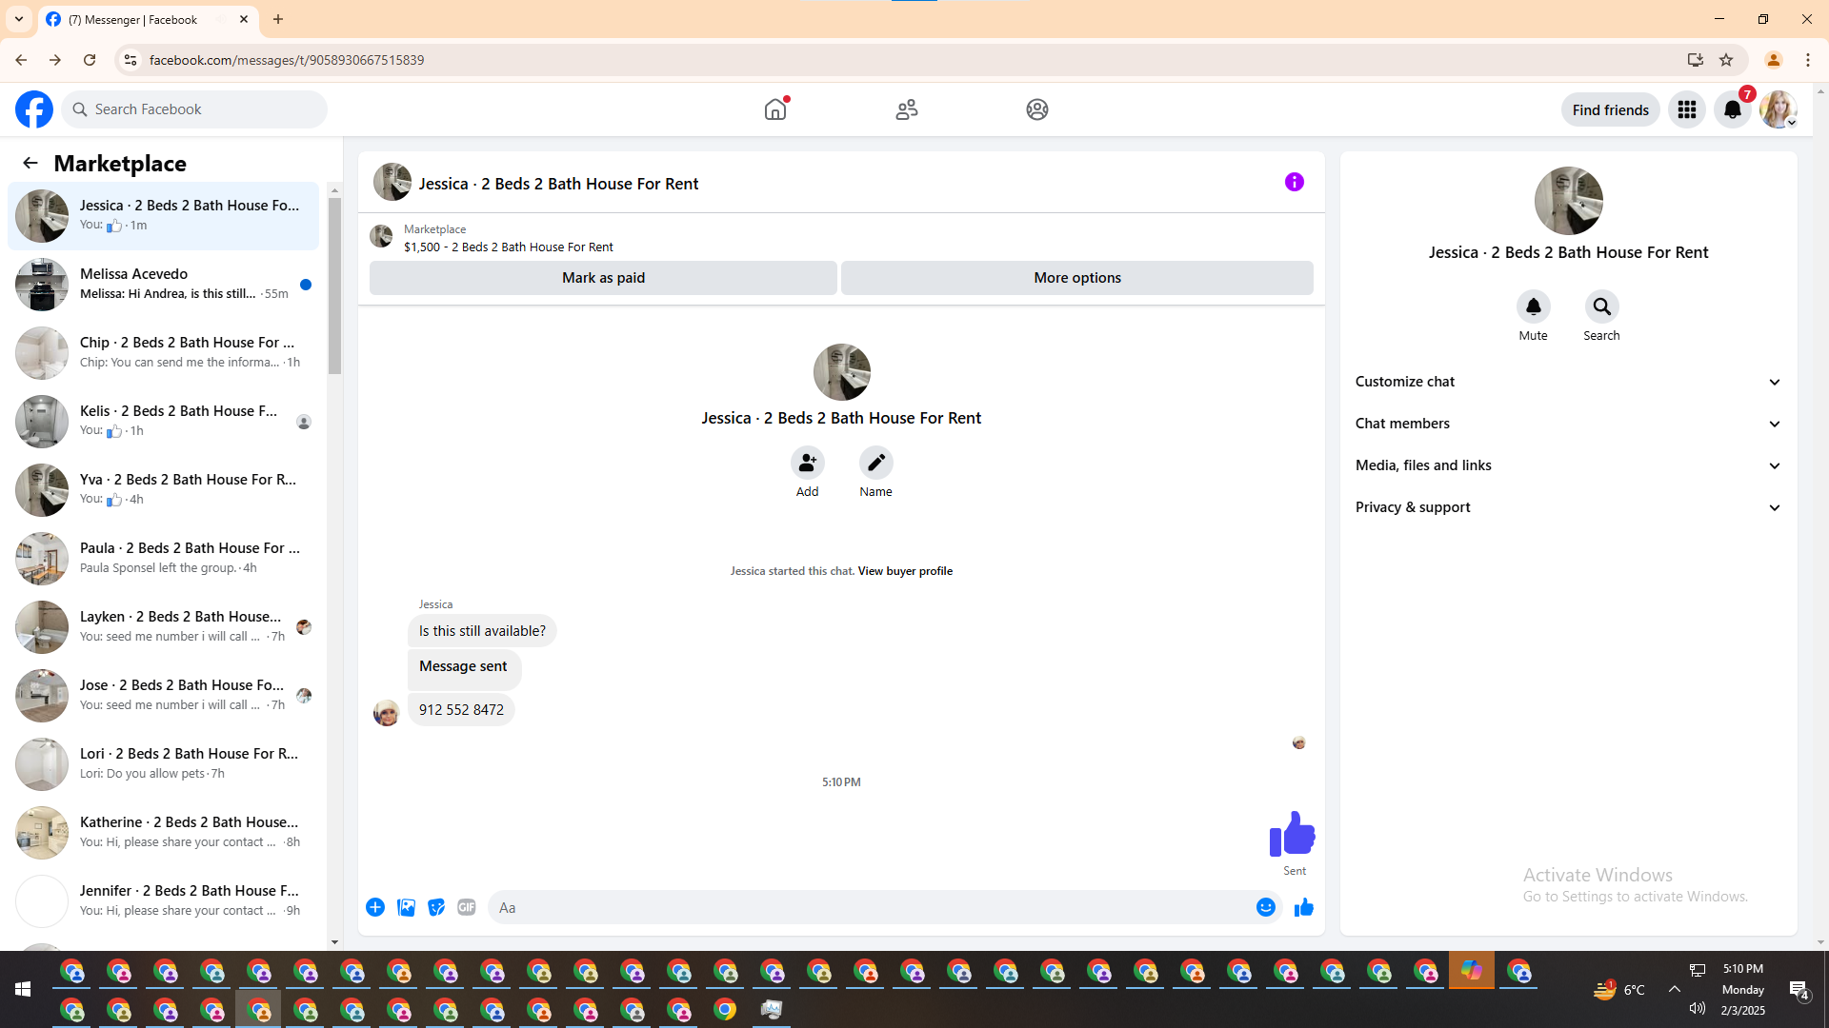Open the $1,500 Marketplace listing link
This screenshot has width=1829, height=1028.
click(x=509, y=247)
